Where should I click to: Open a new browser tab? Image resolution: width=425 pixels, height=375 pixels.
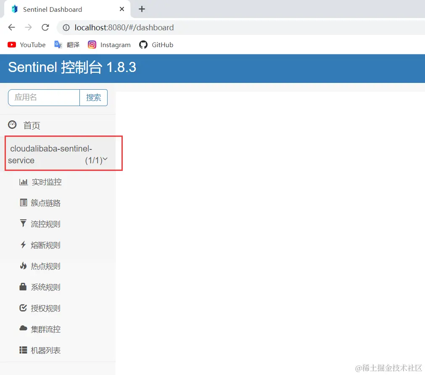[x=142, y=9]
